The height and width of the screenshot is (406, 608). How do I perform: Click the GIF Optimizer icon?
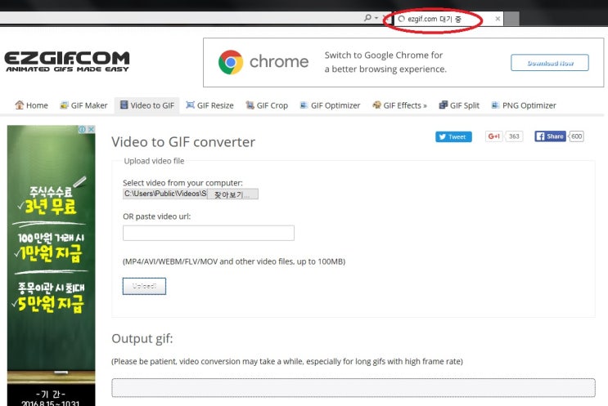click(304, 105)
